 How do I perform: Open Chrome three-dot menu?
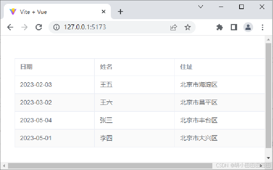click(x=263, y=27)
